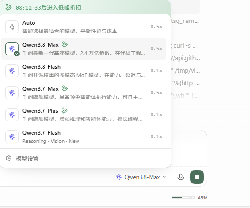Click the 0.1× multiplier on Qwen3.7-Plus row
This screenshot has width=250, height=208.
pos(156,115)
